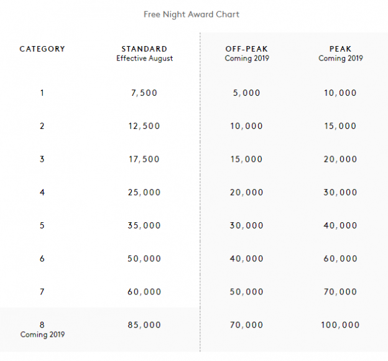Select the 35,000 Standard points value
The width and height of the screenshot is (388, 361).
tap(144, 225)
